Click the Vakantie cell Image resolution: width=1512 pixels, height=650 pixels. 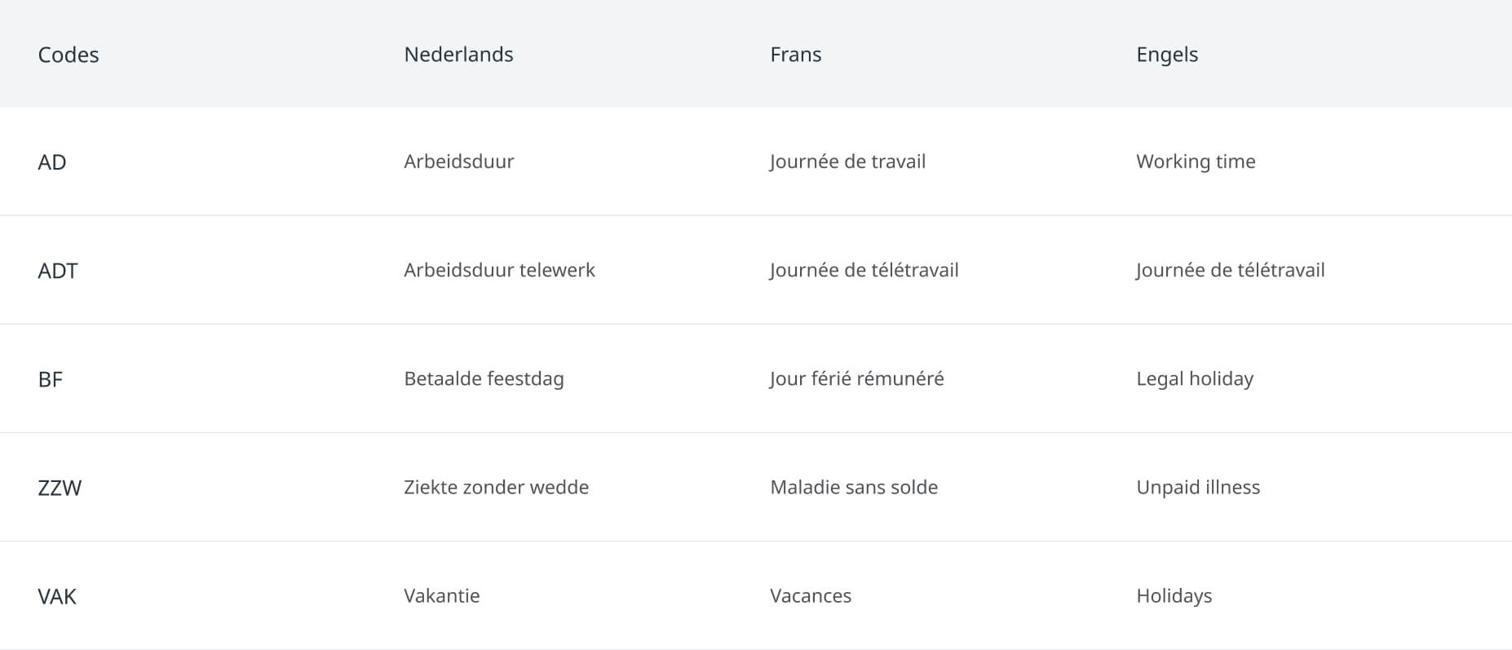441,595
